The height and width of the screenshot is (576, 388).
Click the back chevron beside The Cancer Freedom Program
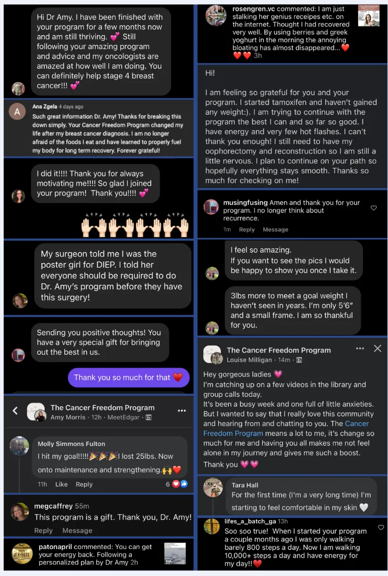click(x=15, y=411)
